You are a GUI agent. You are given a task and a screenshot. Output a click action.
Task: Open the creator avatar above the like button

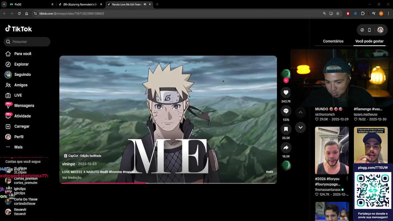(x=286, y=74)
